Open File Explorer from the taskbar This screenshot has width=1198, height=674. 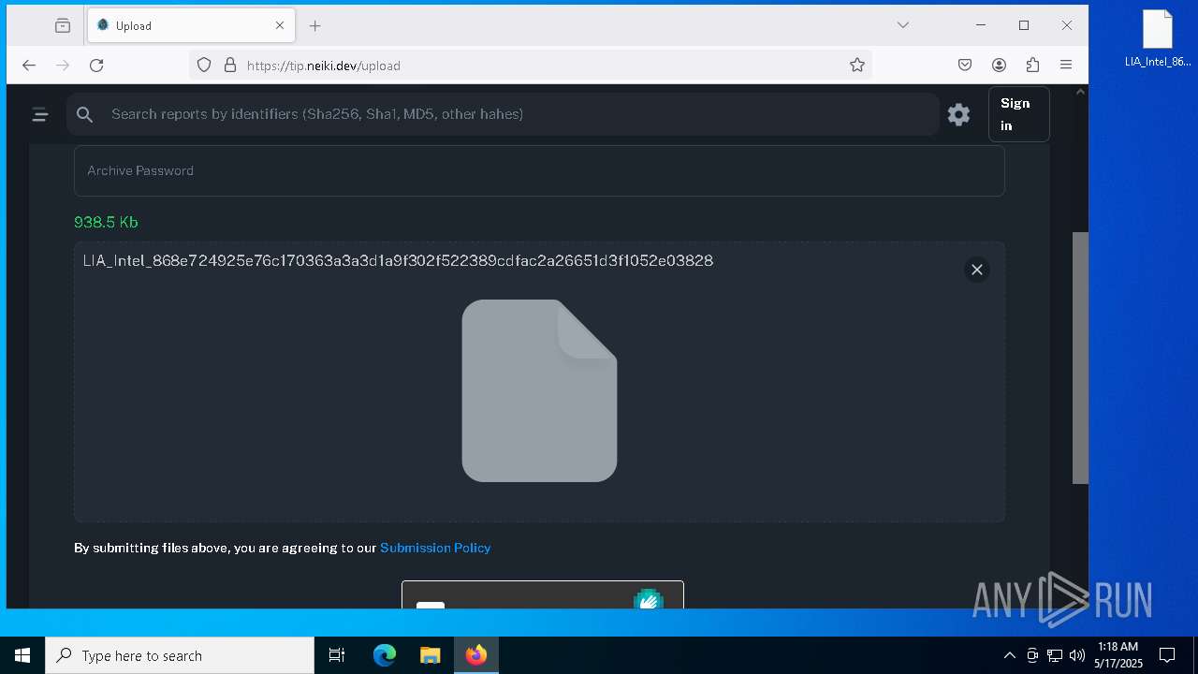430,655
